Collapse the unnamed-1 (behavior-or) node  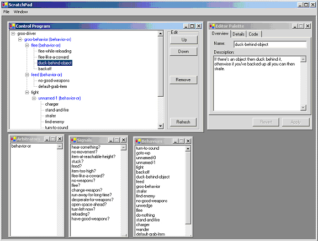click(34, 98)
